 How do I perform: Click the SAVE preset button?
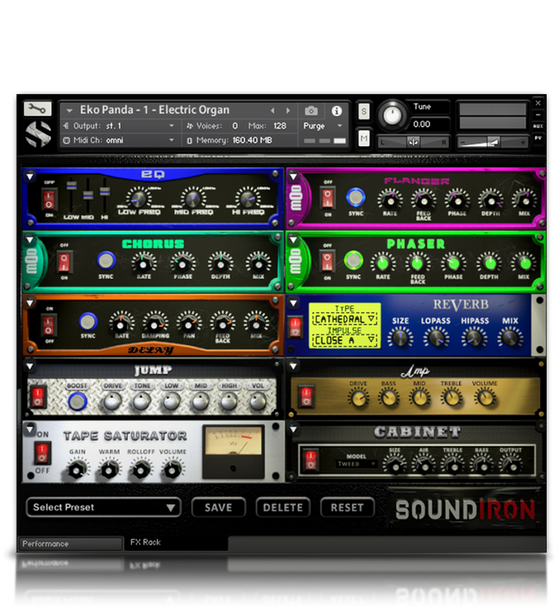tap(218, 508)
